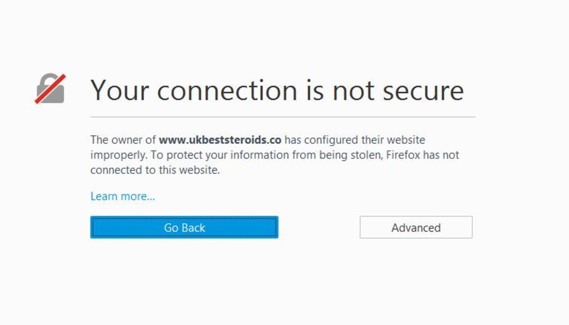Open the Advanced options button
This screenshot has width=569, height=325.
coord(416,228)
